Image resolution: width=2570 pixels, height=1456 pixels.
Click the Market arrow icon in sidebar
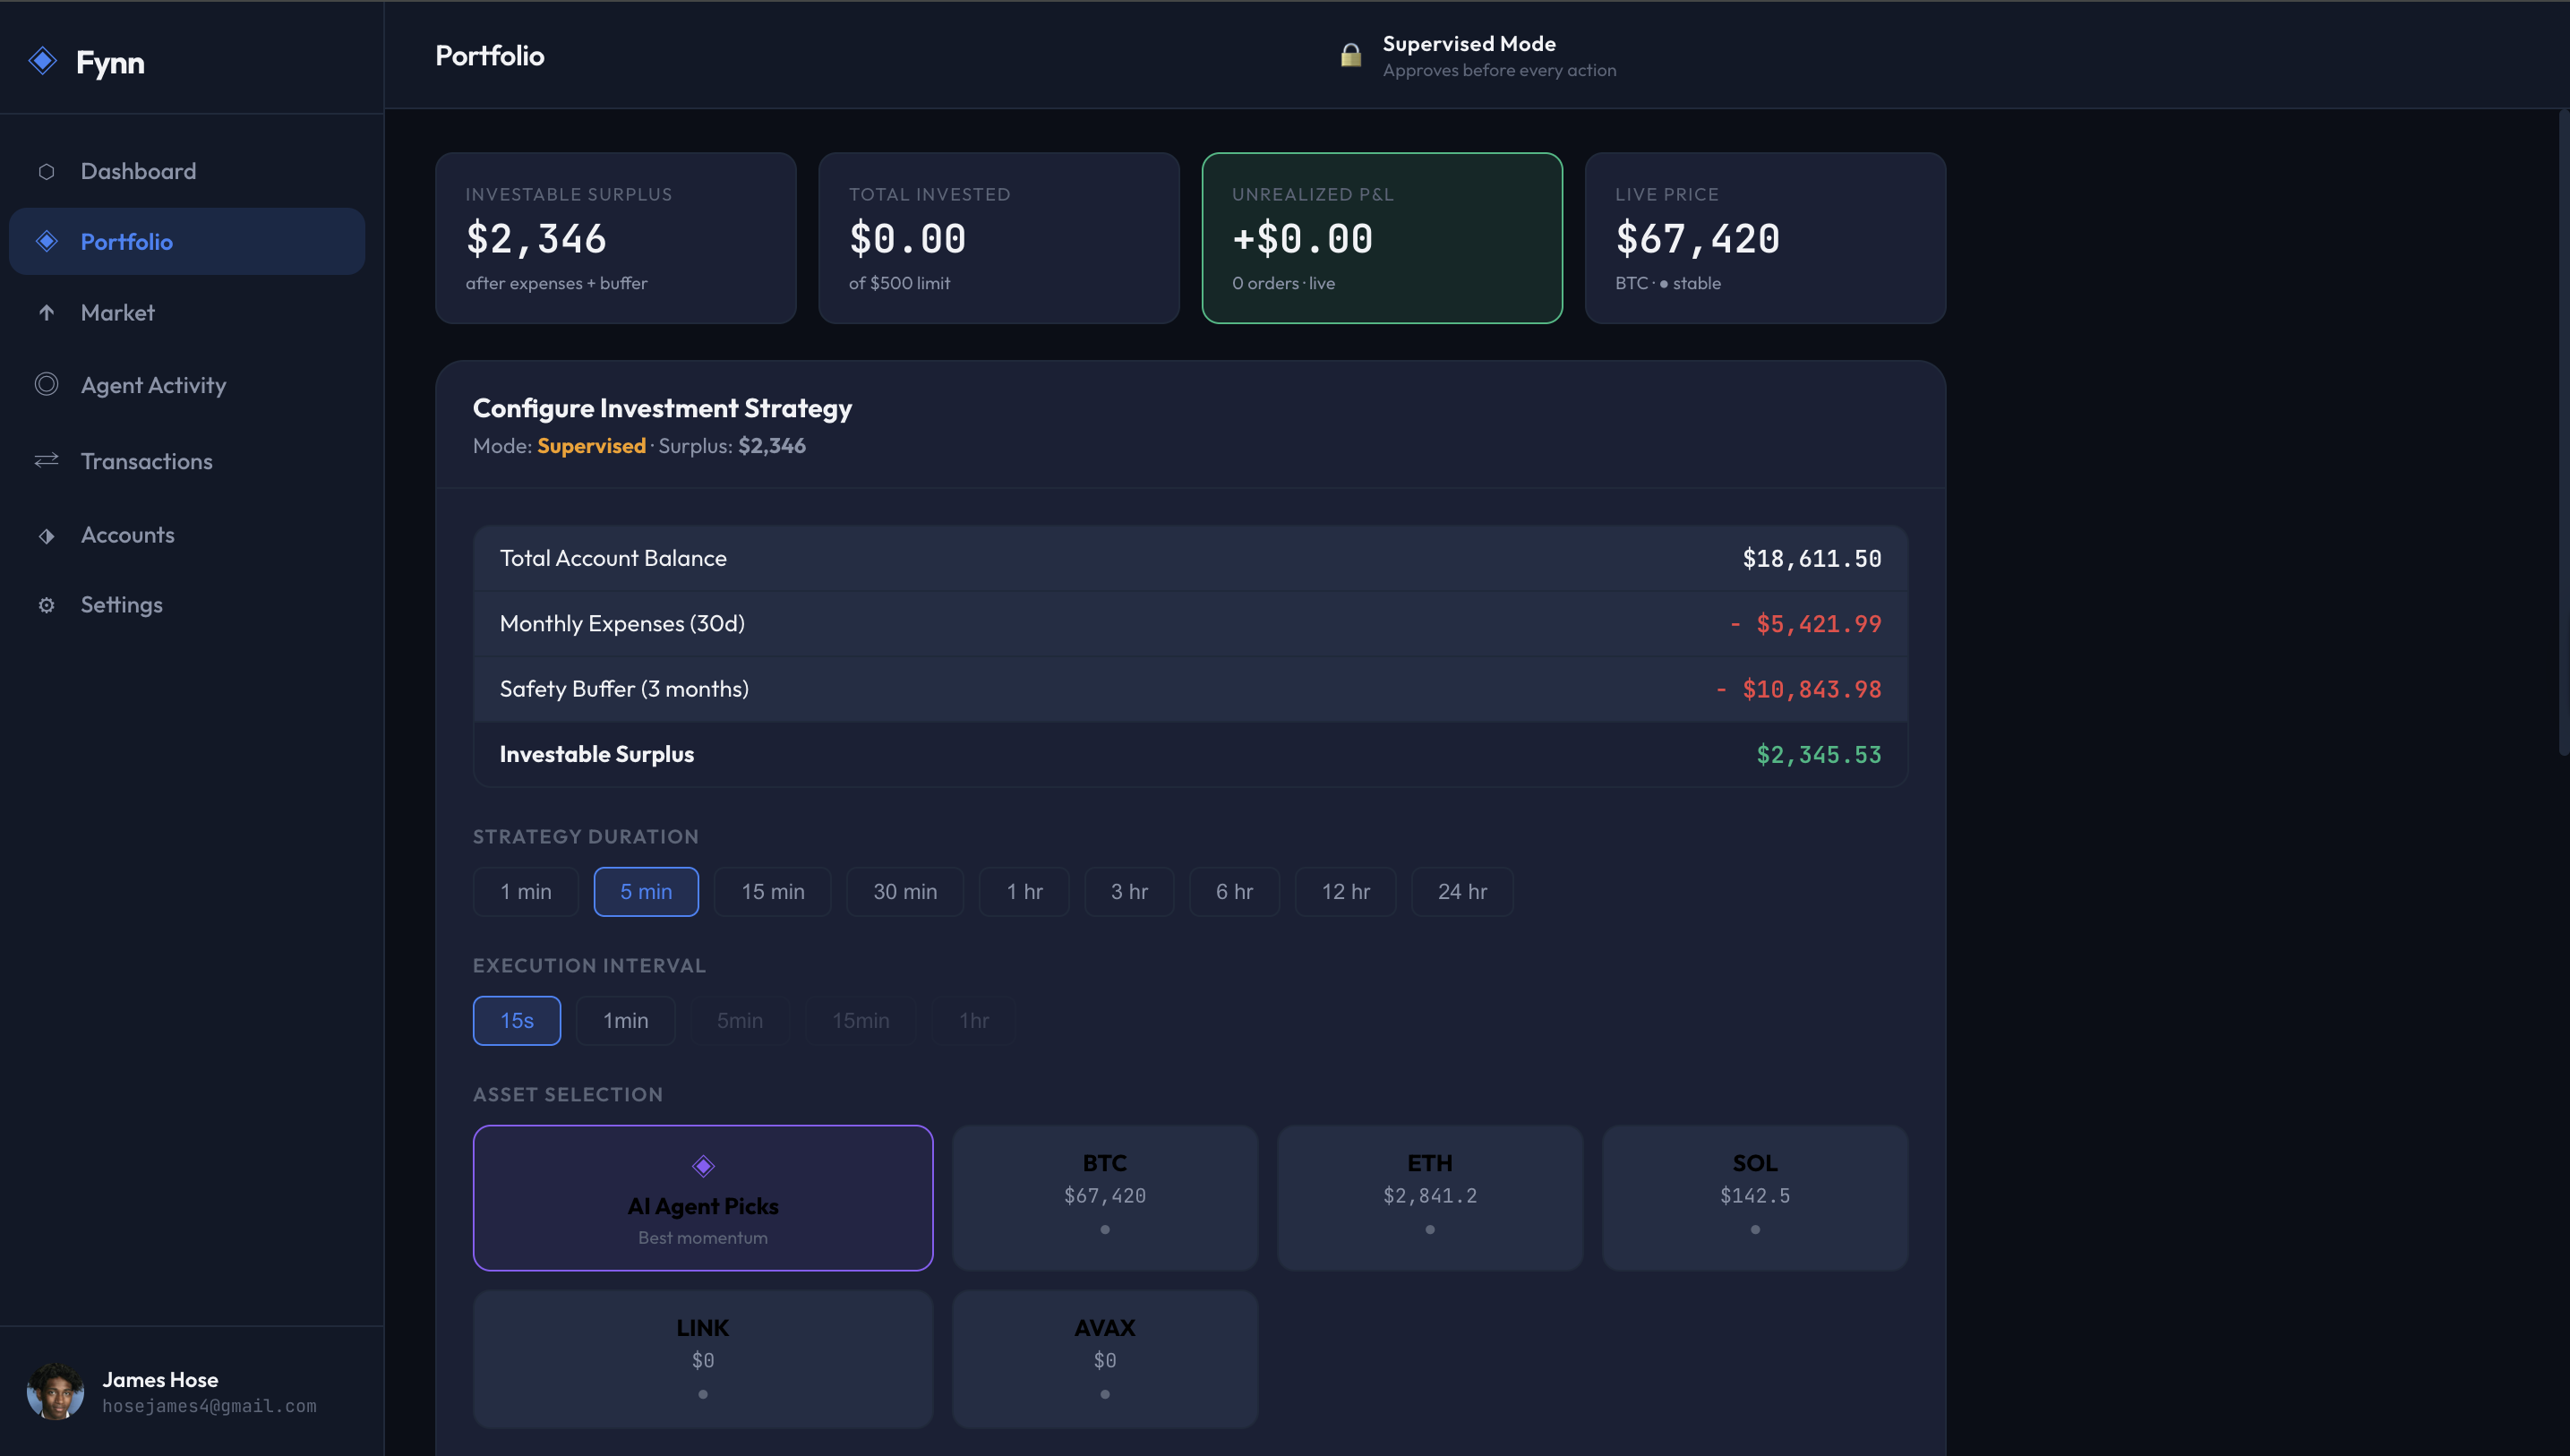[x=46, y=313]
